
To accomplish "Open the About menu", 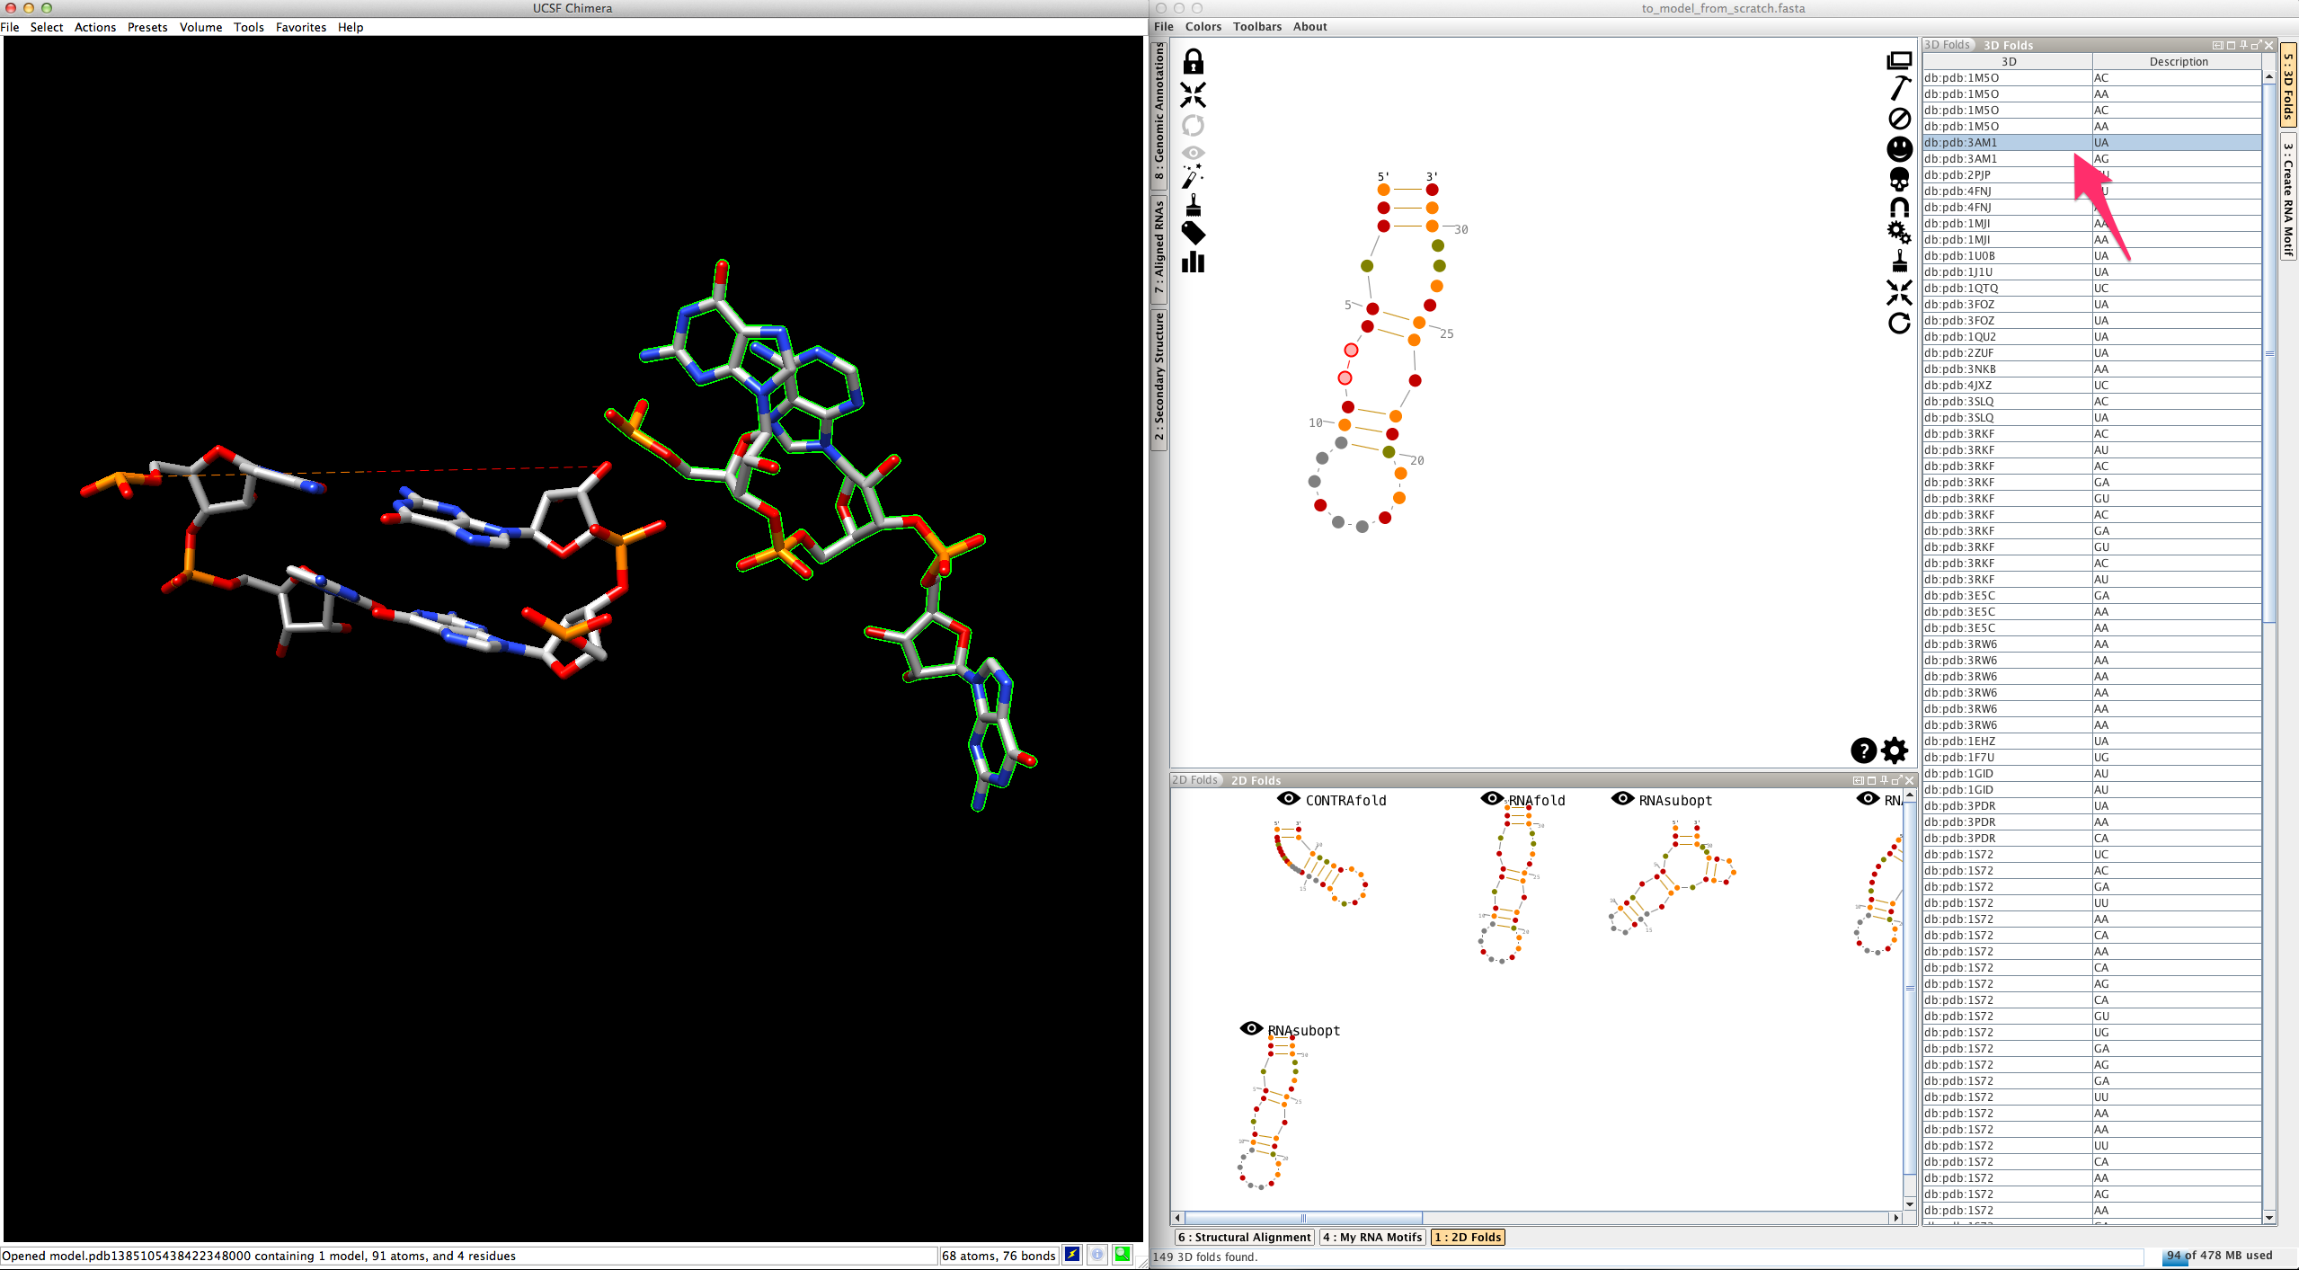I will coord(1310,26).
